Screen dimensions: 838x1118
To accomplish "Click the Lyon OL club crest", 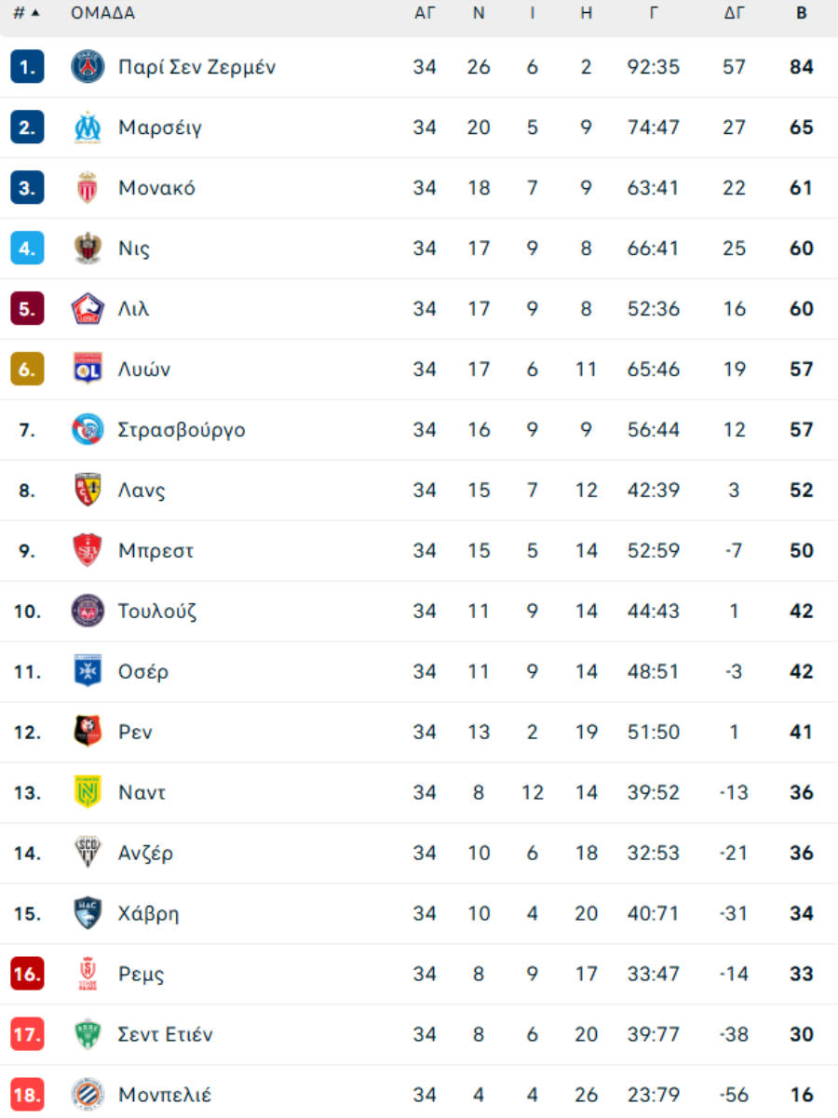I will 88,370.
